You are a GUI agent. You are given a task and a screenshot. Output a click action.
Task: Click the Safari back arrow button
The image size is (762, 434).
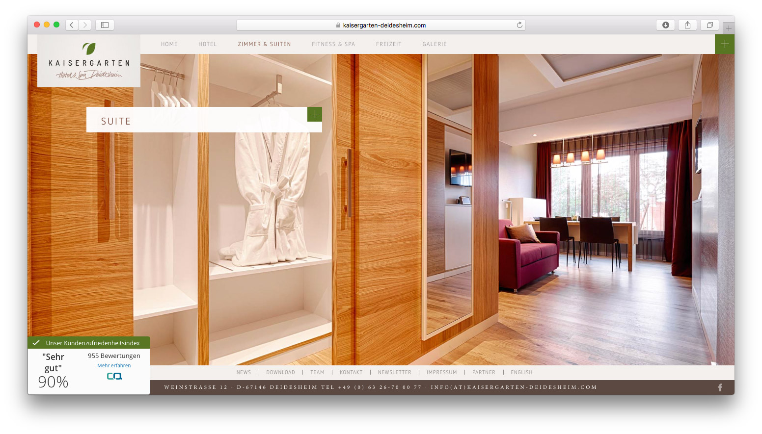tap(72, 25)
